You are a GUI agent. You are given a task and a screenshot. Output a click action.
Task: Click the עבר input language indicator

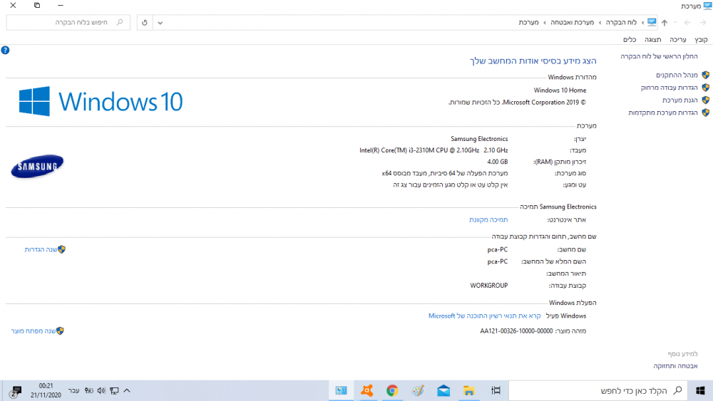pos(73,390)
